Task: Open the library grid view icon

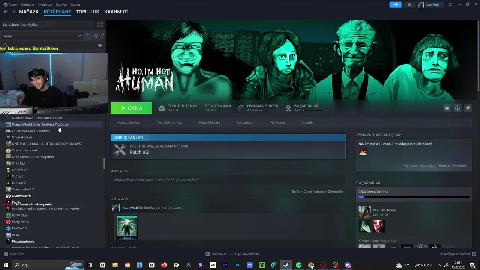Action: click(x=100, y=24)
